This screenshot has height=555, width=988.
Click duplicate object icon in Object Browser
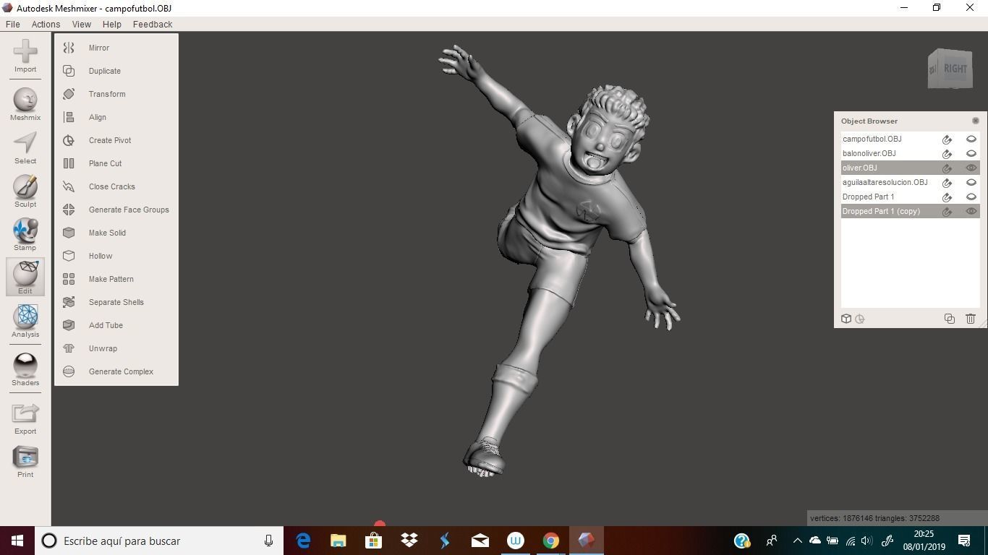coord(950,319)
